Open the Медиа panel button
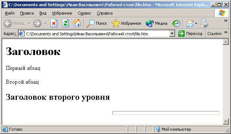 pos(157,23)
